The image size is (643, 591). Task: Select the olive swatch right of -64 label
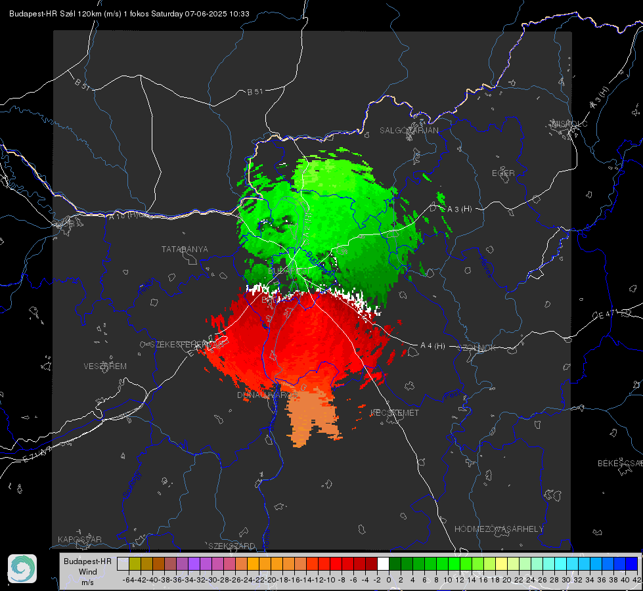(x=135, y=563)
